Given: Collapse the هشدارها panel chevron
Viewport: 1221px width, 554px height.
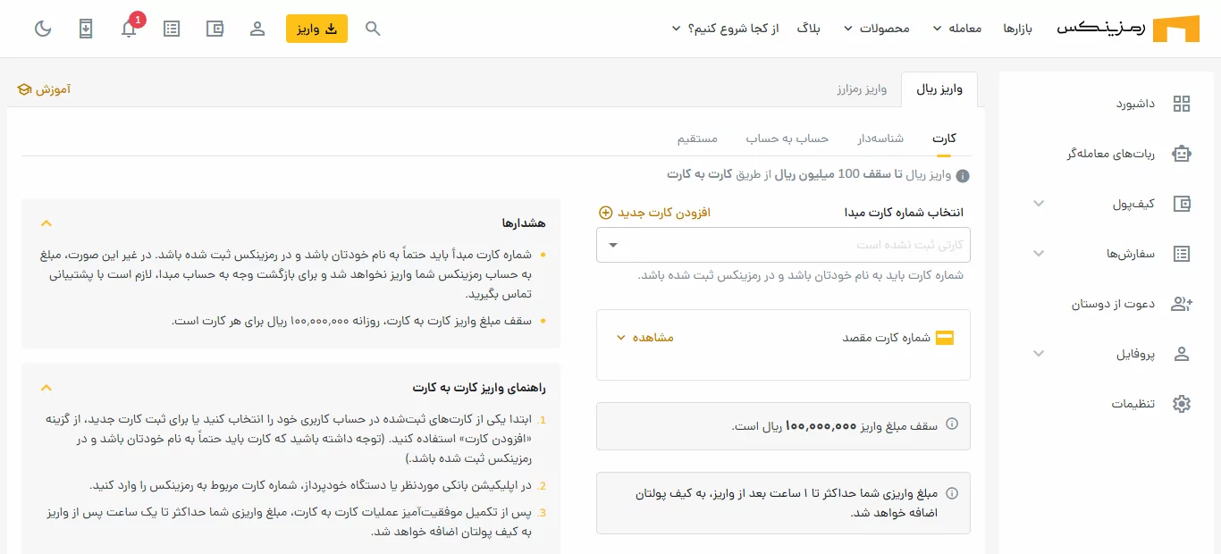Looking at the screenshot, I should click(x=46, y=222).
